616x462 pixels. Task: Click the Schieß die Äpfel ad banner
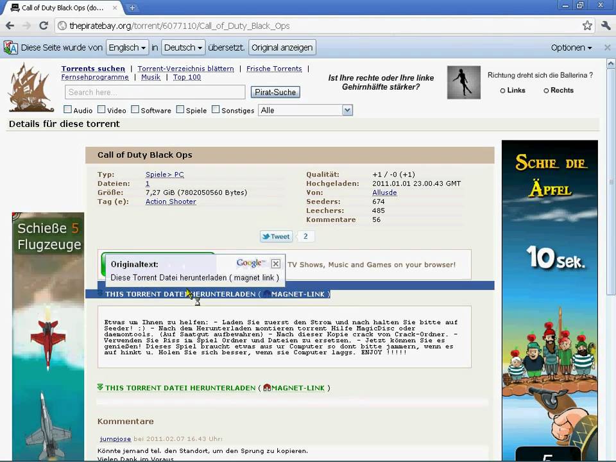click(x=550, y=300)
